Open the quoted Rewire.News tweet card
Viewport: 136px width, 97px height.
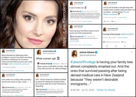(85, 14)
